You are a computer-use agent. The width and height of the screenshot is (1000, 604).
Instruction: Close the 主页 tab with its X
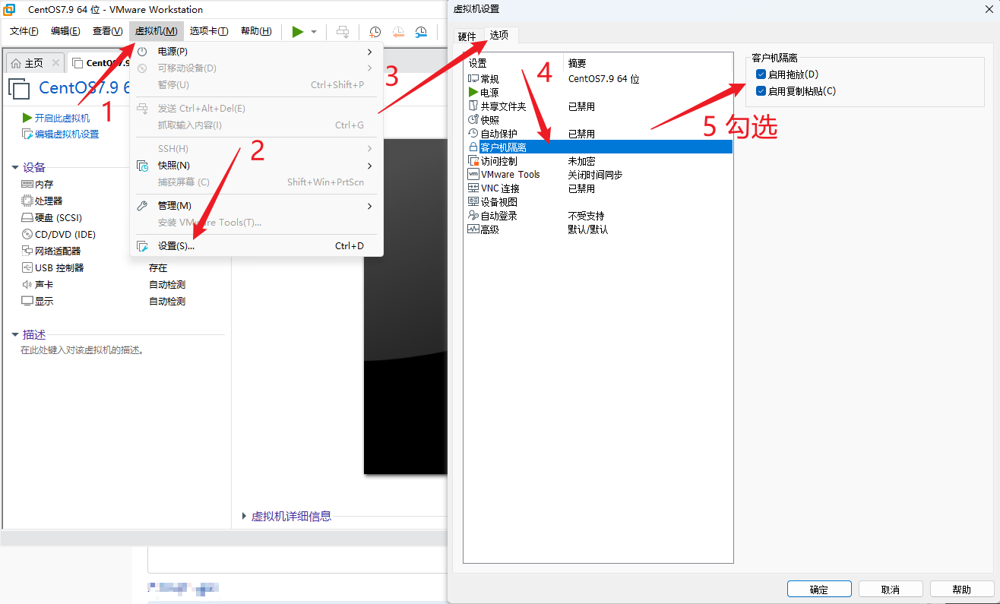[55, 63]
